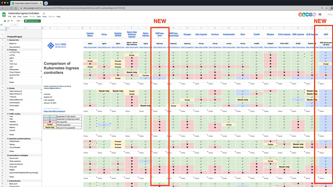Click the 'Product/Project' header cell
The width and height of the screenshot is (333, 187).
click(15, 37)
